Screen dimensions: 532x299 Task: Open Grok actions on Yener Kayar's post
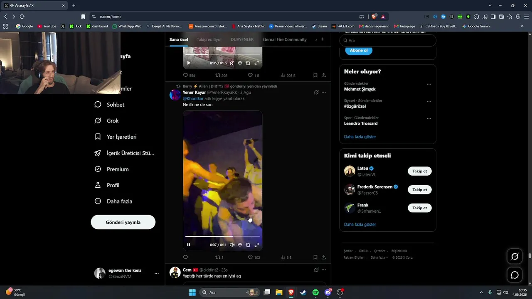point(316,92)
